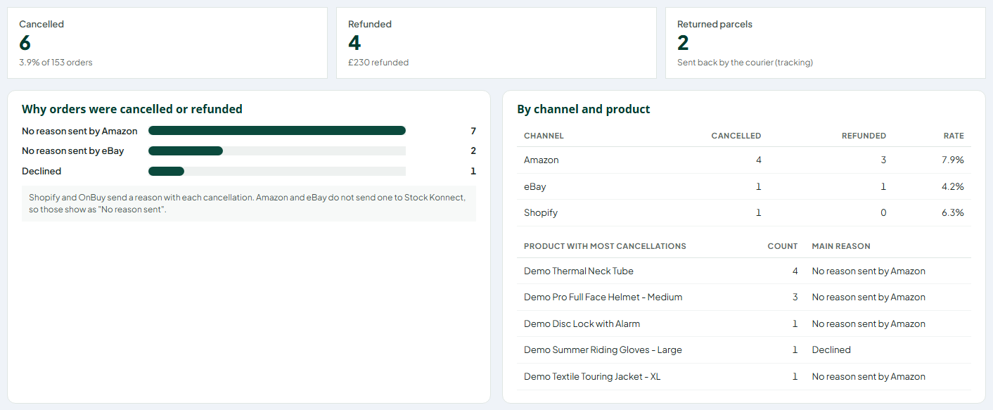Click the Returned parcels summary card
The height and width of the screenshot is (410, 993).
826,43
